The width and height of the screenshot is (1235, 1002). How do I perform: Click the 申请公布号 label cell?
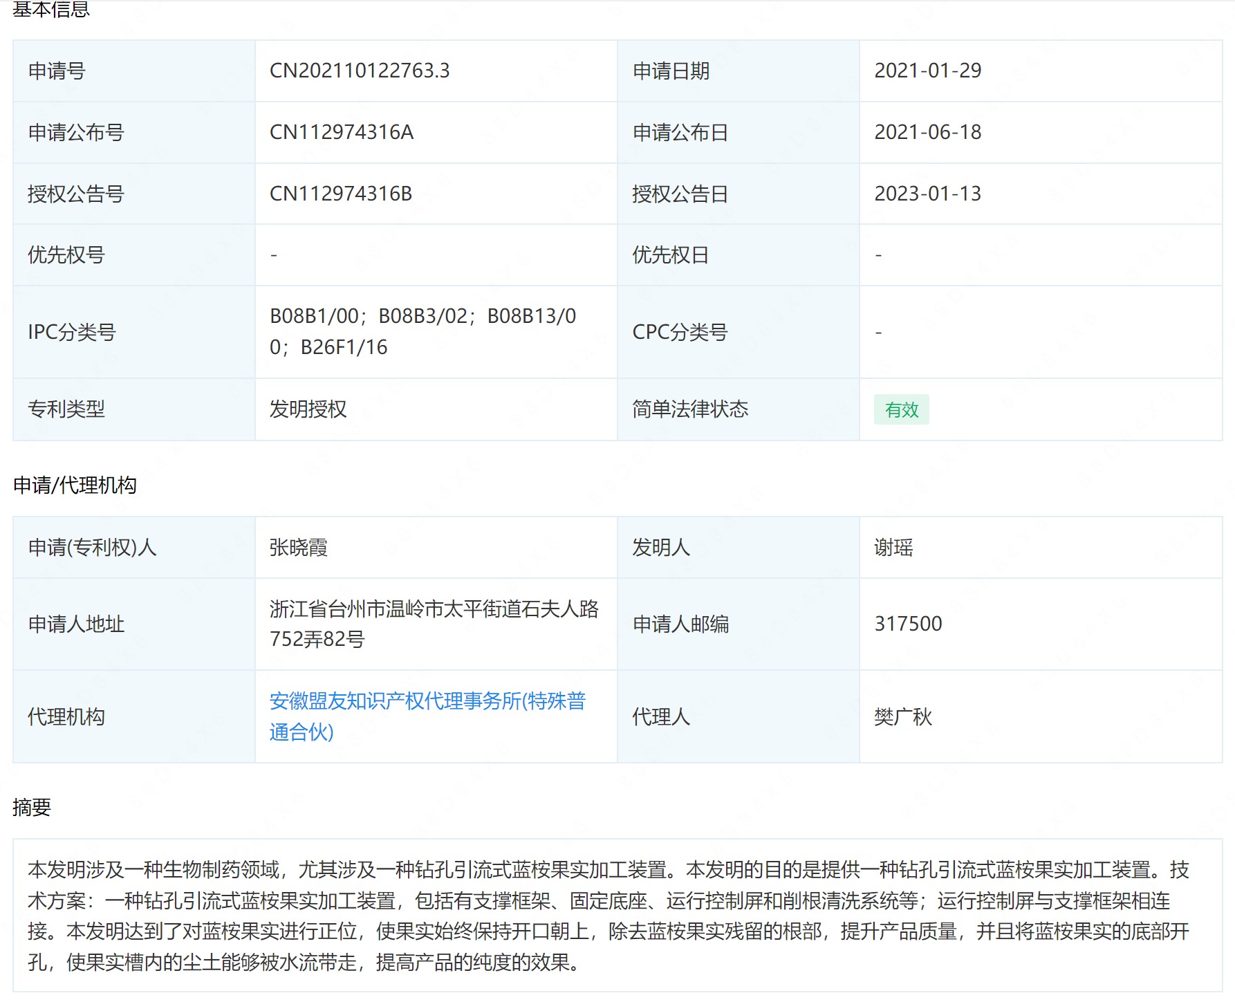tap(134, 132)
